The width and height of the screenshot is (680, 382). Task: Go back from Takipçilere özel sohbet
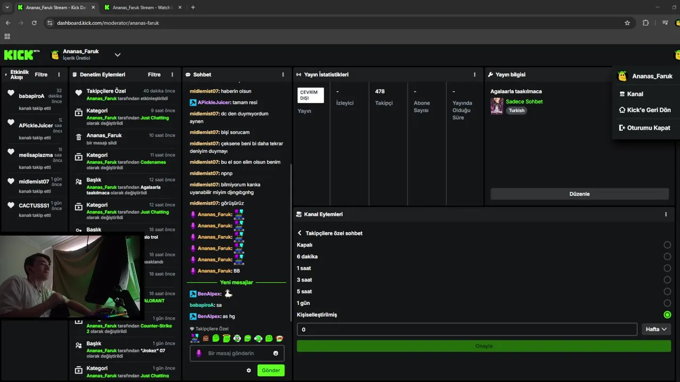[x=300, y=233]
